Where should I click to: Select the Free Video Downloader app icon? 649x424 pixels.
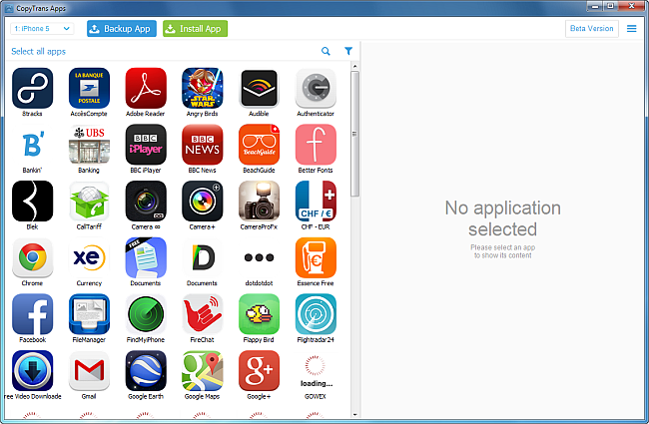pyautogui.click(x=32, y=371)
